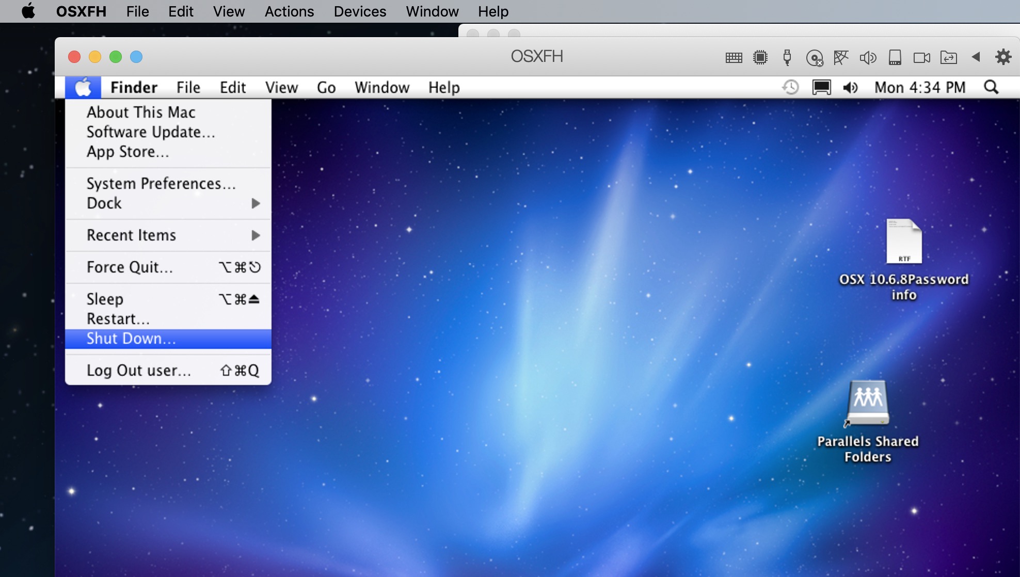1020x577 pixels.
Task: Open the guest Edit menu
Action: coord(232,88)
